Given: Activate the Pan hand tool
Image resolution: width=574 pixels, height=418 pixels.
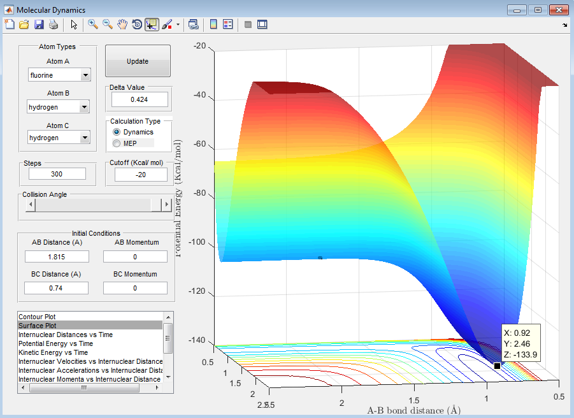Looking at the screenshot, I should coord(122,25).
